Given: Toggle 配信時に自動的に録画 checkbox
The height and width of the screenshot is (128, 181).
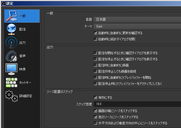Looking at the screenshot, I should point(96,65).
